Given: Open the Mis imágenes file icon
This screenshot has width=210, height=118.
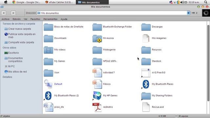Looking at the screenshot, I should 146,38.
